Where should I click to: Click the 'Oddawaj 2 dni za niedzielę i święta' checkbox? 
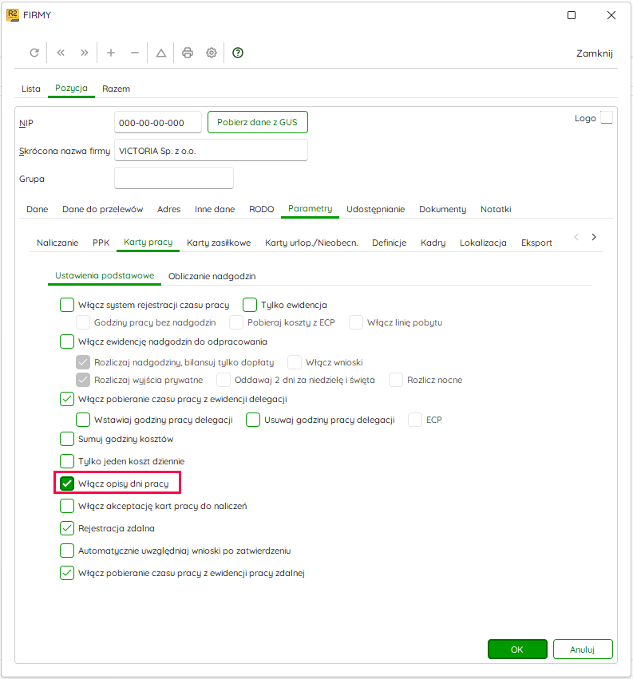(224, 380)
